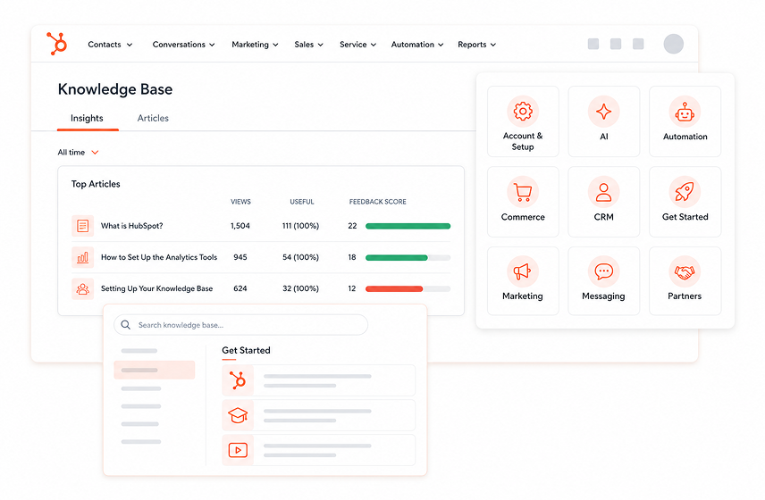Select the AI sparkle category tile
This screenshot has width=765, height=500.
(603, 121)
